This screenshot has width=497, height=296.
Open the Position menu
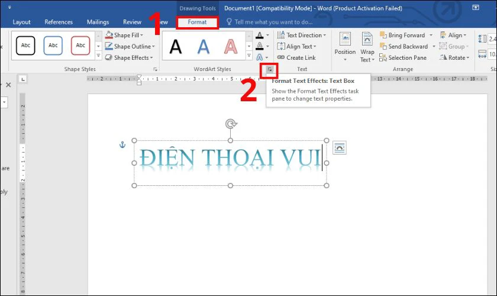pos(345,47)
